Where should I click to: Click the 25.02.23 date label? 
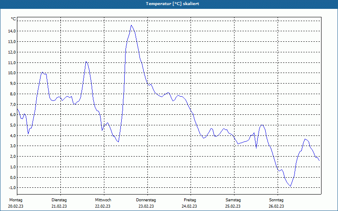point(233,206)
